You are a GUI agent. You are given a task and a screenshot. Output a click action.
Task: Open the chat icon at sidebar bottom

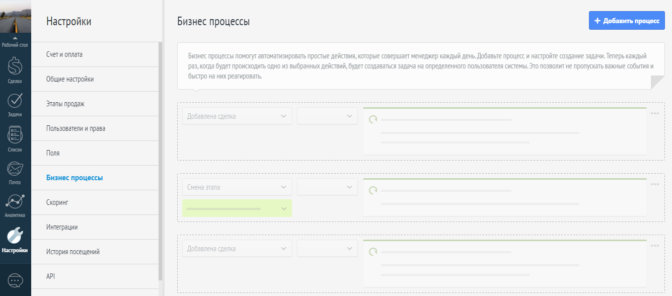click(15, 281)
